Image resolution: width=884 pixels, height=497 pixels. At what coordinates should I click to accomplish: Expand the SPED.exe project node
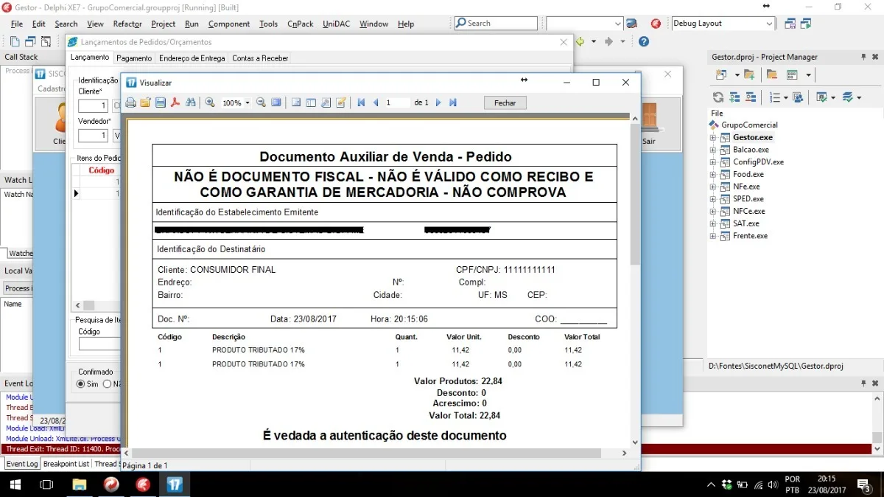[x=713, y=199]
